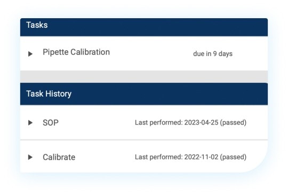Click the gray divider between sections

144,77
